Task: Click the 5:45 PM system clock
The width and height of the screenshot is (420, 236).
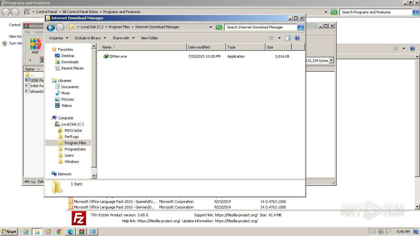Action: point(403,232)
